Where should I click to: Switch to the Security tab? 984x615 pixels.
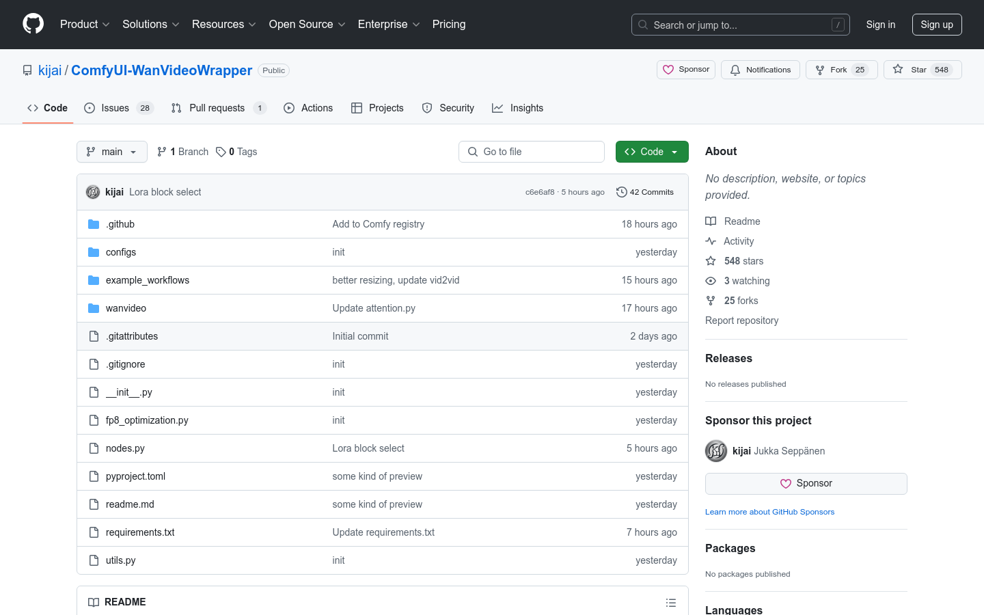[448, 108]
